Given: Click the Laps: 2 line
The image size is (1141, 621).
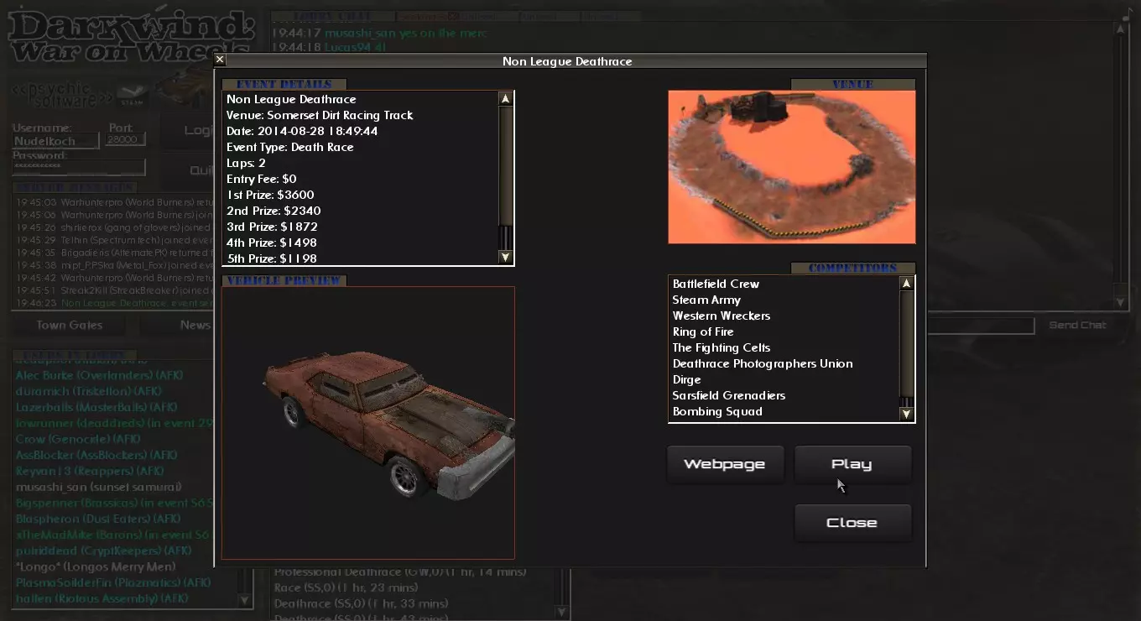Looking at the screenshot, I should click(x=246, y=163).
